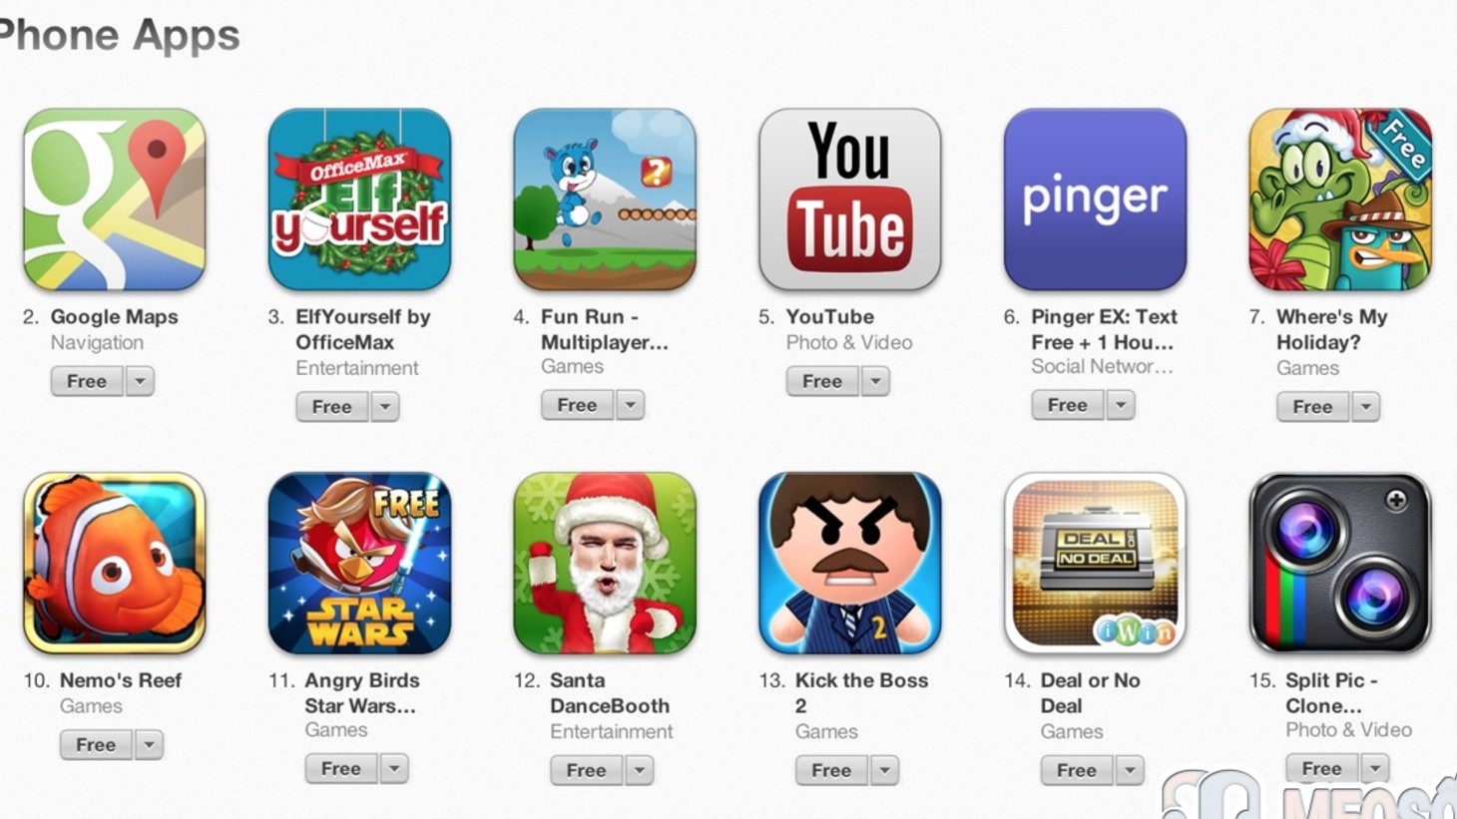
Task: Open the YouTube app icon
Action: 850,200
